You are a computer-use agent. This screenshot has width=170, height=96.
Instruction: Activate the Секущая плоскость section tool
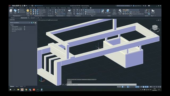69,12
